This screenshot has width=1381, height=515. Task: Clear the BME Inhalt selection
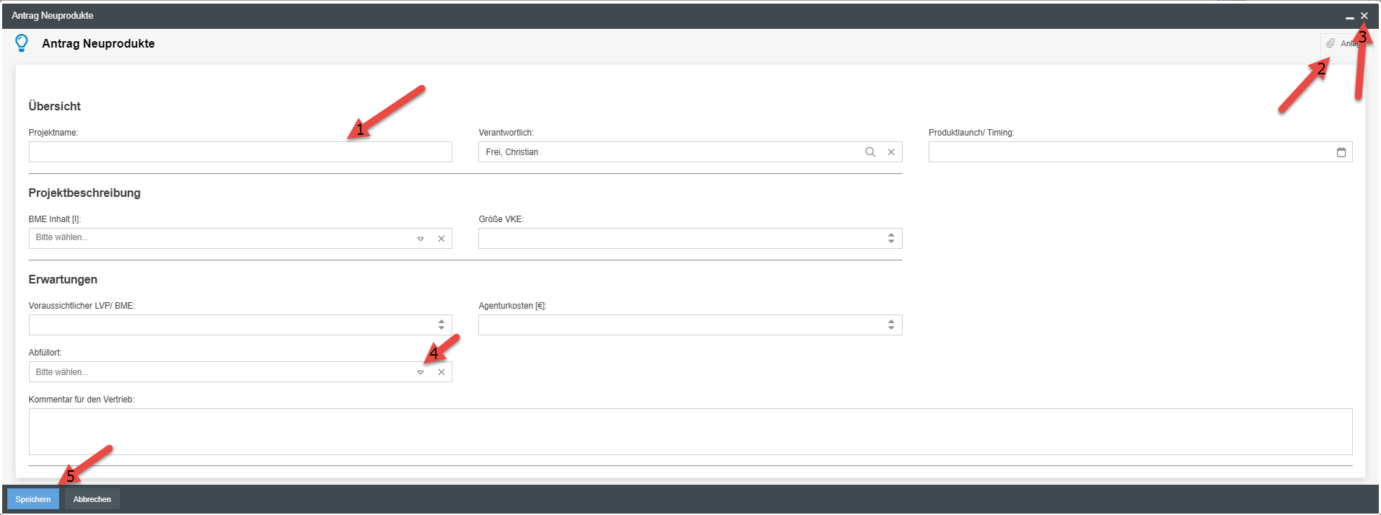(441, 239)
